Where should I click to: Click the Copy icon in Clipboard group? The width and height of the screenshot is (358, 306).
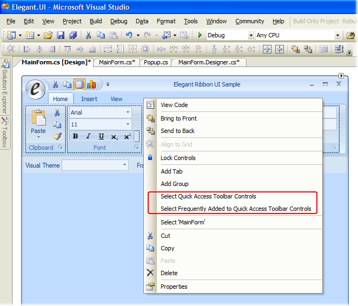[57, 124]
